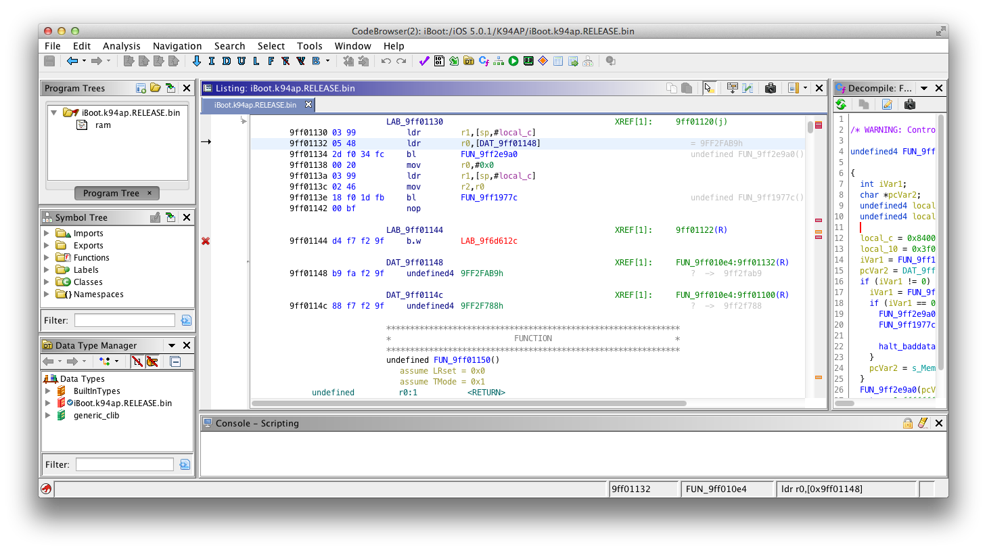Open the File menu
987x551 pixels.
tap(53, 46)
